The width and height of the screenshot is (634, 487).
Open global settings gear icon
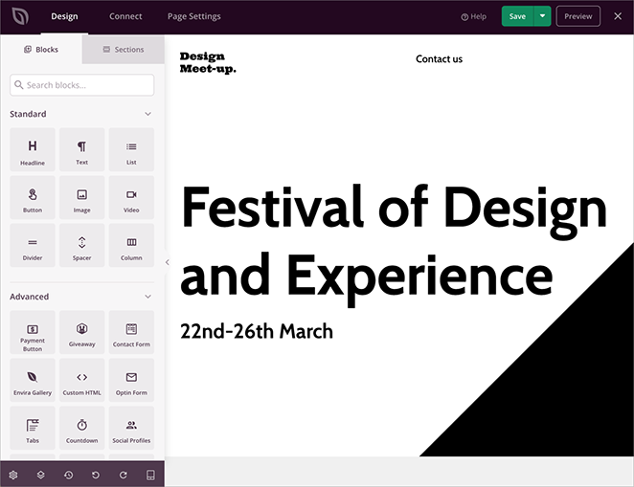pyautogui.click(x=13, y=475)
